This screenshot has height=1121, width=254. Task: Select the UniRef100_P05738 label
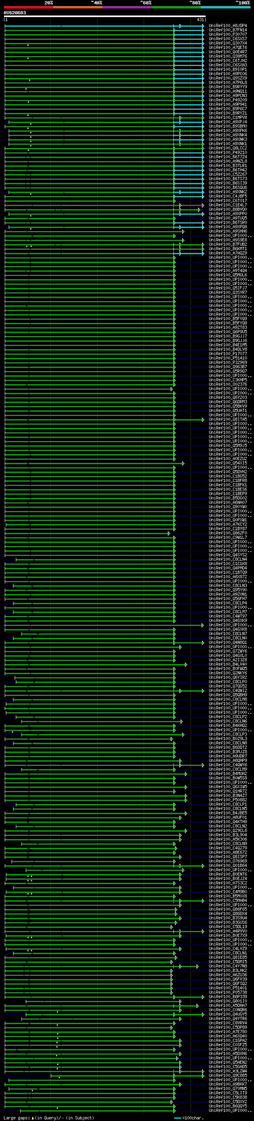coord(227,992)
